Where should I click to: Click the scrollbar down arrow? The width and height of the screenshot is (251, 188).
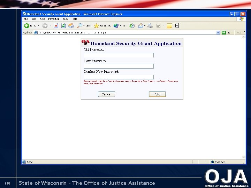[x=243, y=157]
